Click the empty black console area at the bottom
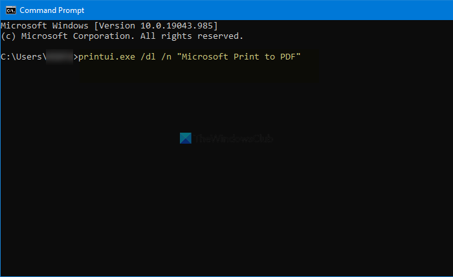The height and width of the screenshot is (277, 453). coord(226,233)
